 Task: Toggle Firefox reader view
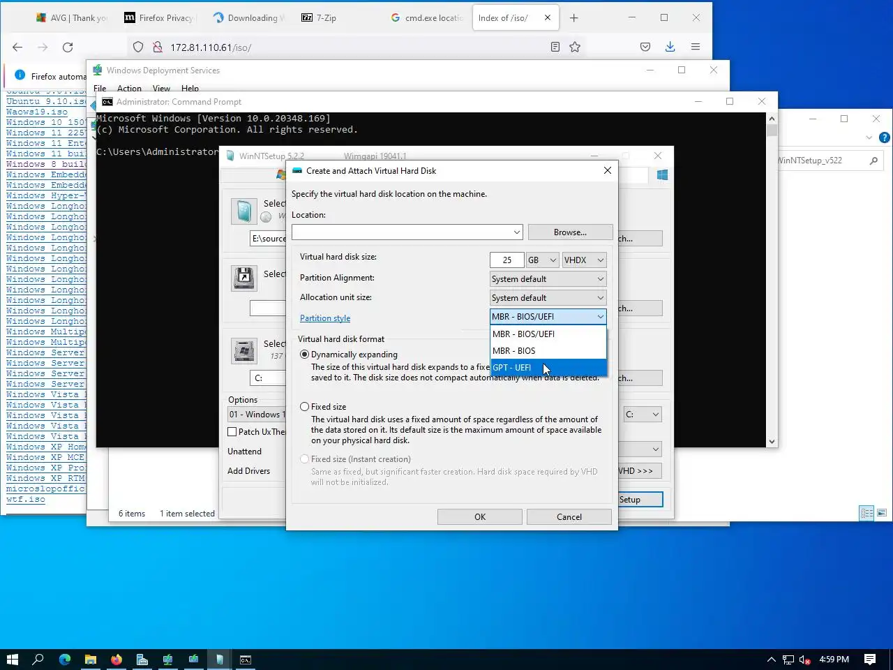555,47
